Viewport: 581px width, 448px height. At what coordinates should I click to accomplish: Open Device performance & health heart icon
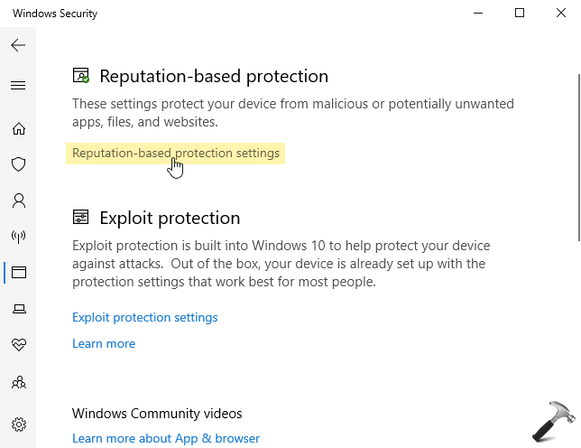(x=19, y=344)
